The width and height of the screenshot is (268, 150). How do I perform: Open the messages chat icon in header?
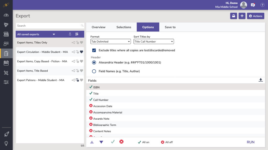tap(253, 5)
